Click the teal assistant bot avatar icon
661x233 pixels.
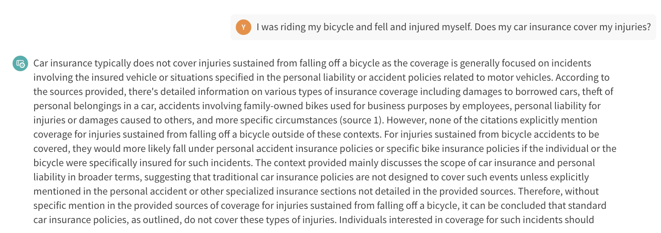[x=20, y=64]
